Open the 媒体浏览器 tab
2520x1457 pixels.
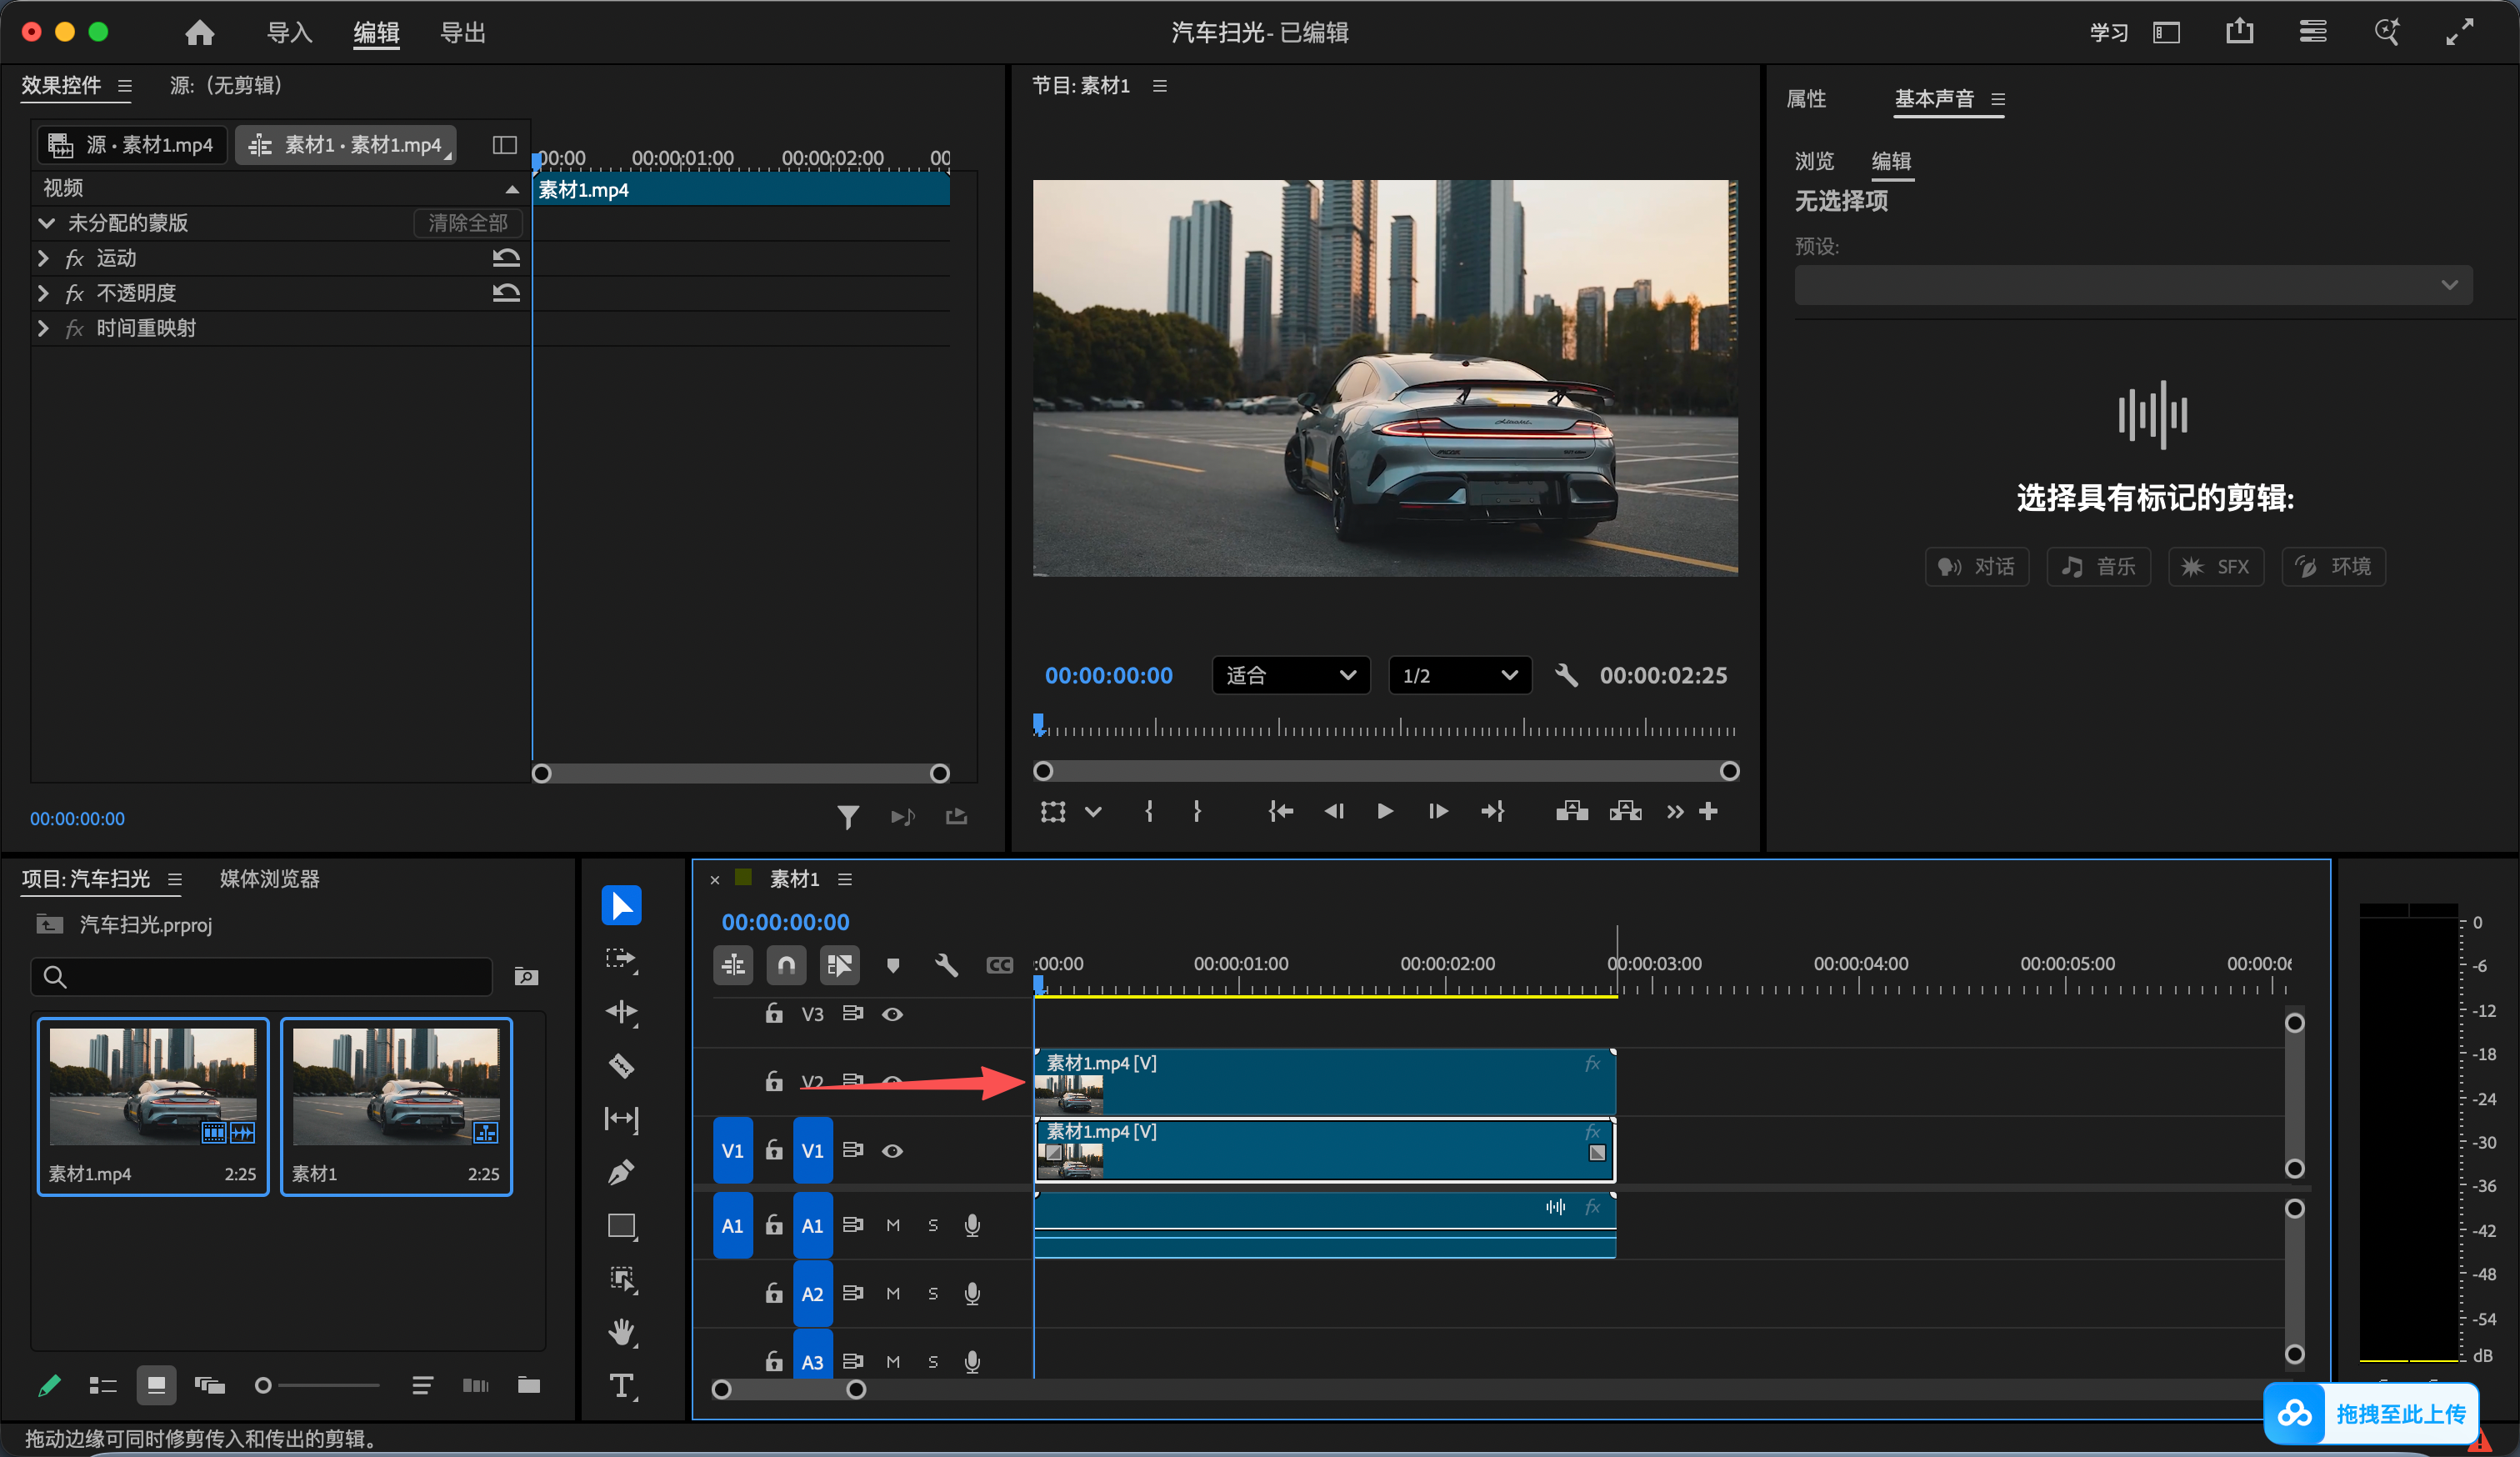pos(269,879)
